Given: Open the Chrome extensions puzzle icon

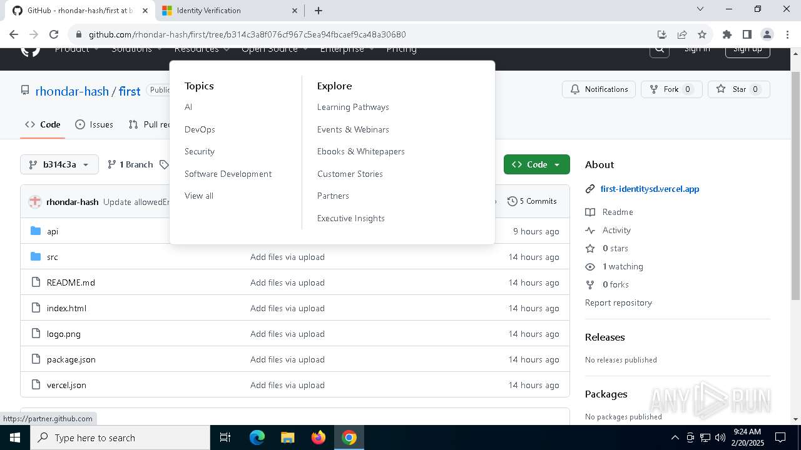Looking at the screenshot, I should 727,34.
